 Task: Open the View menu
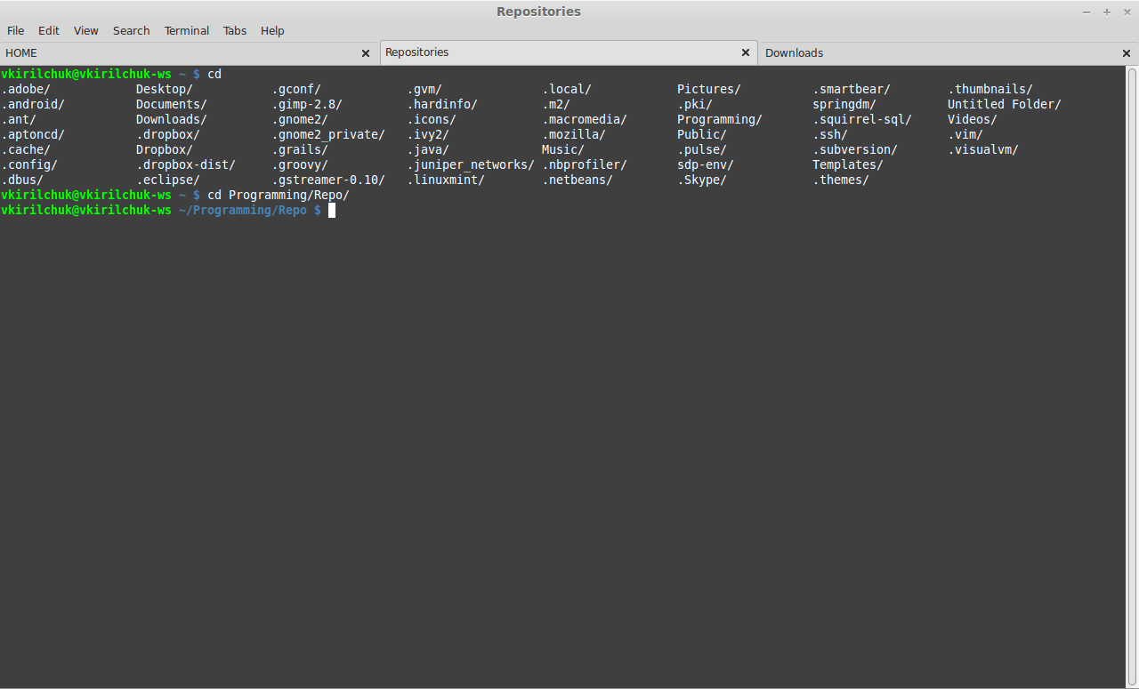tap(85, 30)
